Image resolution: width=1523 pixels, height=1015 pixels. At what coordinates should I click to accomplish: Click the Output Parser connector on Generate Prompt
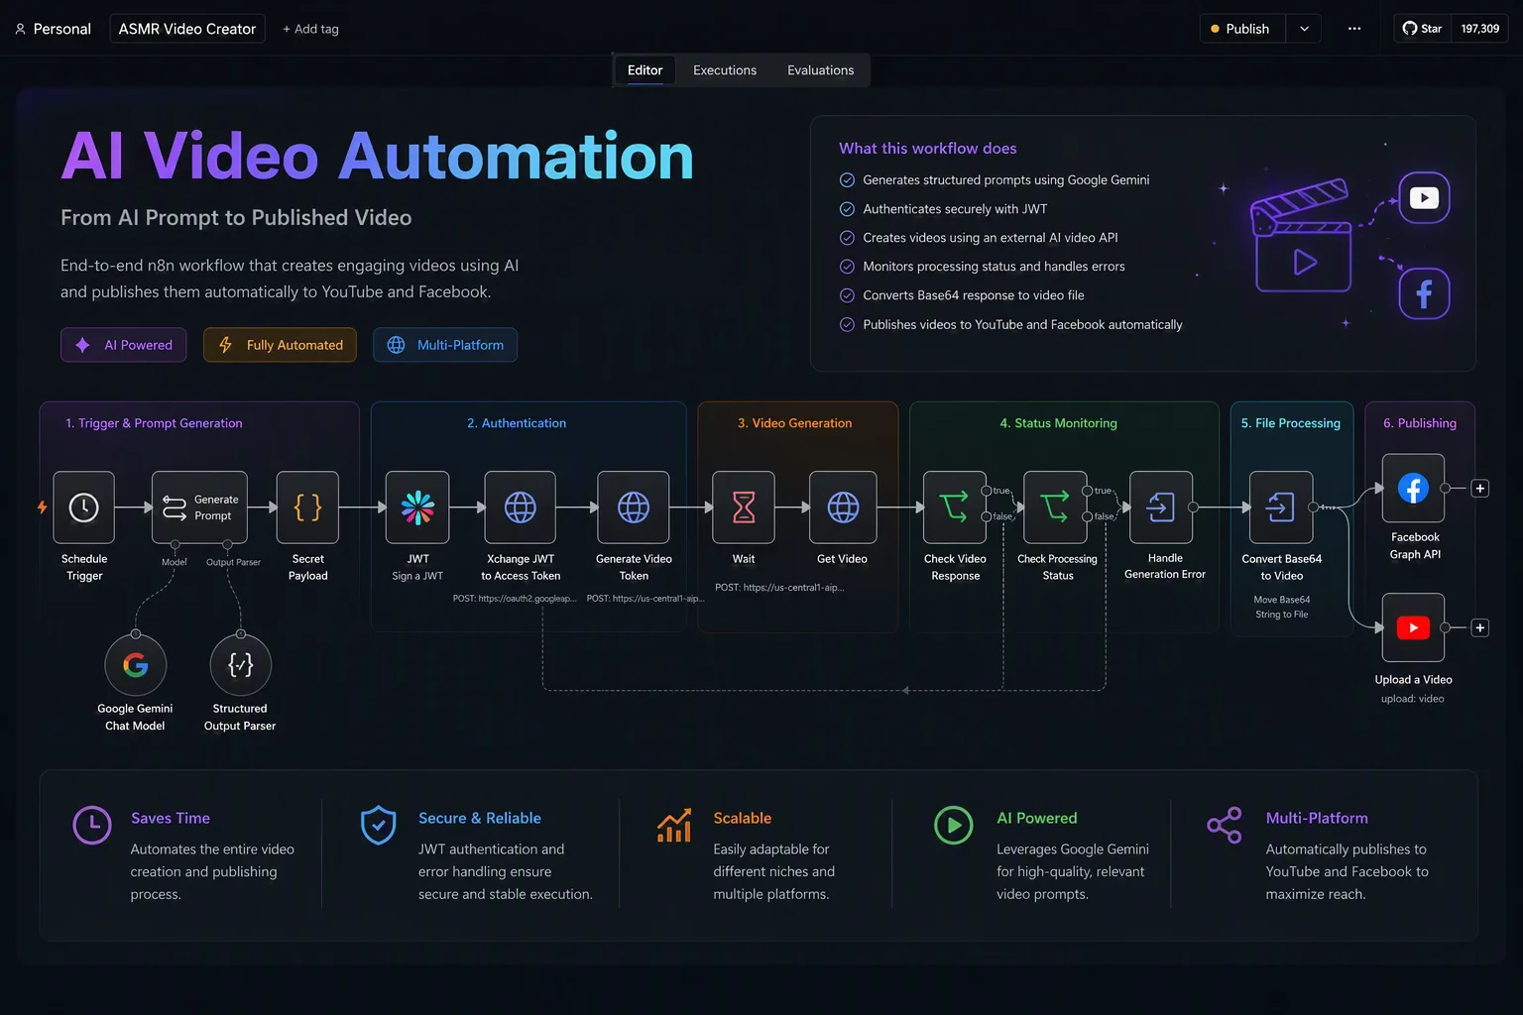click(x=227, y=544)
